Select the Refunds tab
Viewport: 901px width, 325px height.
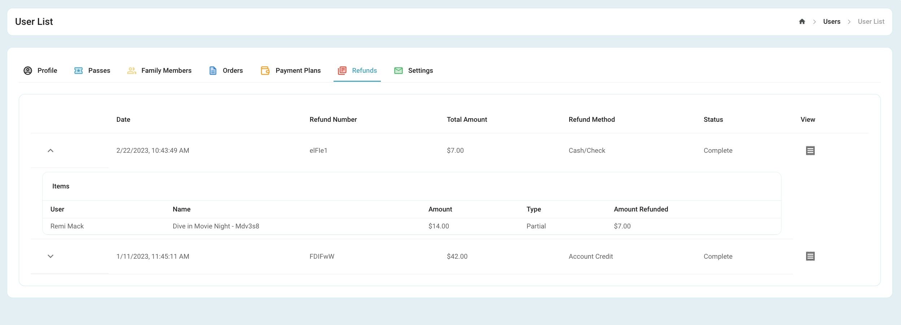click(357, 71)
